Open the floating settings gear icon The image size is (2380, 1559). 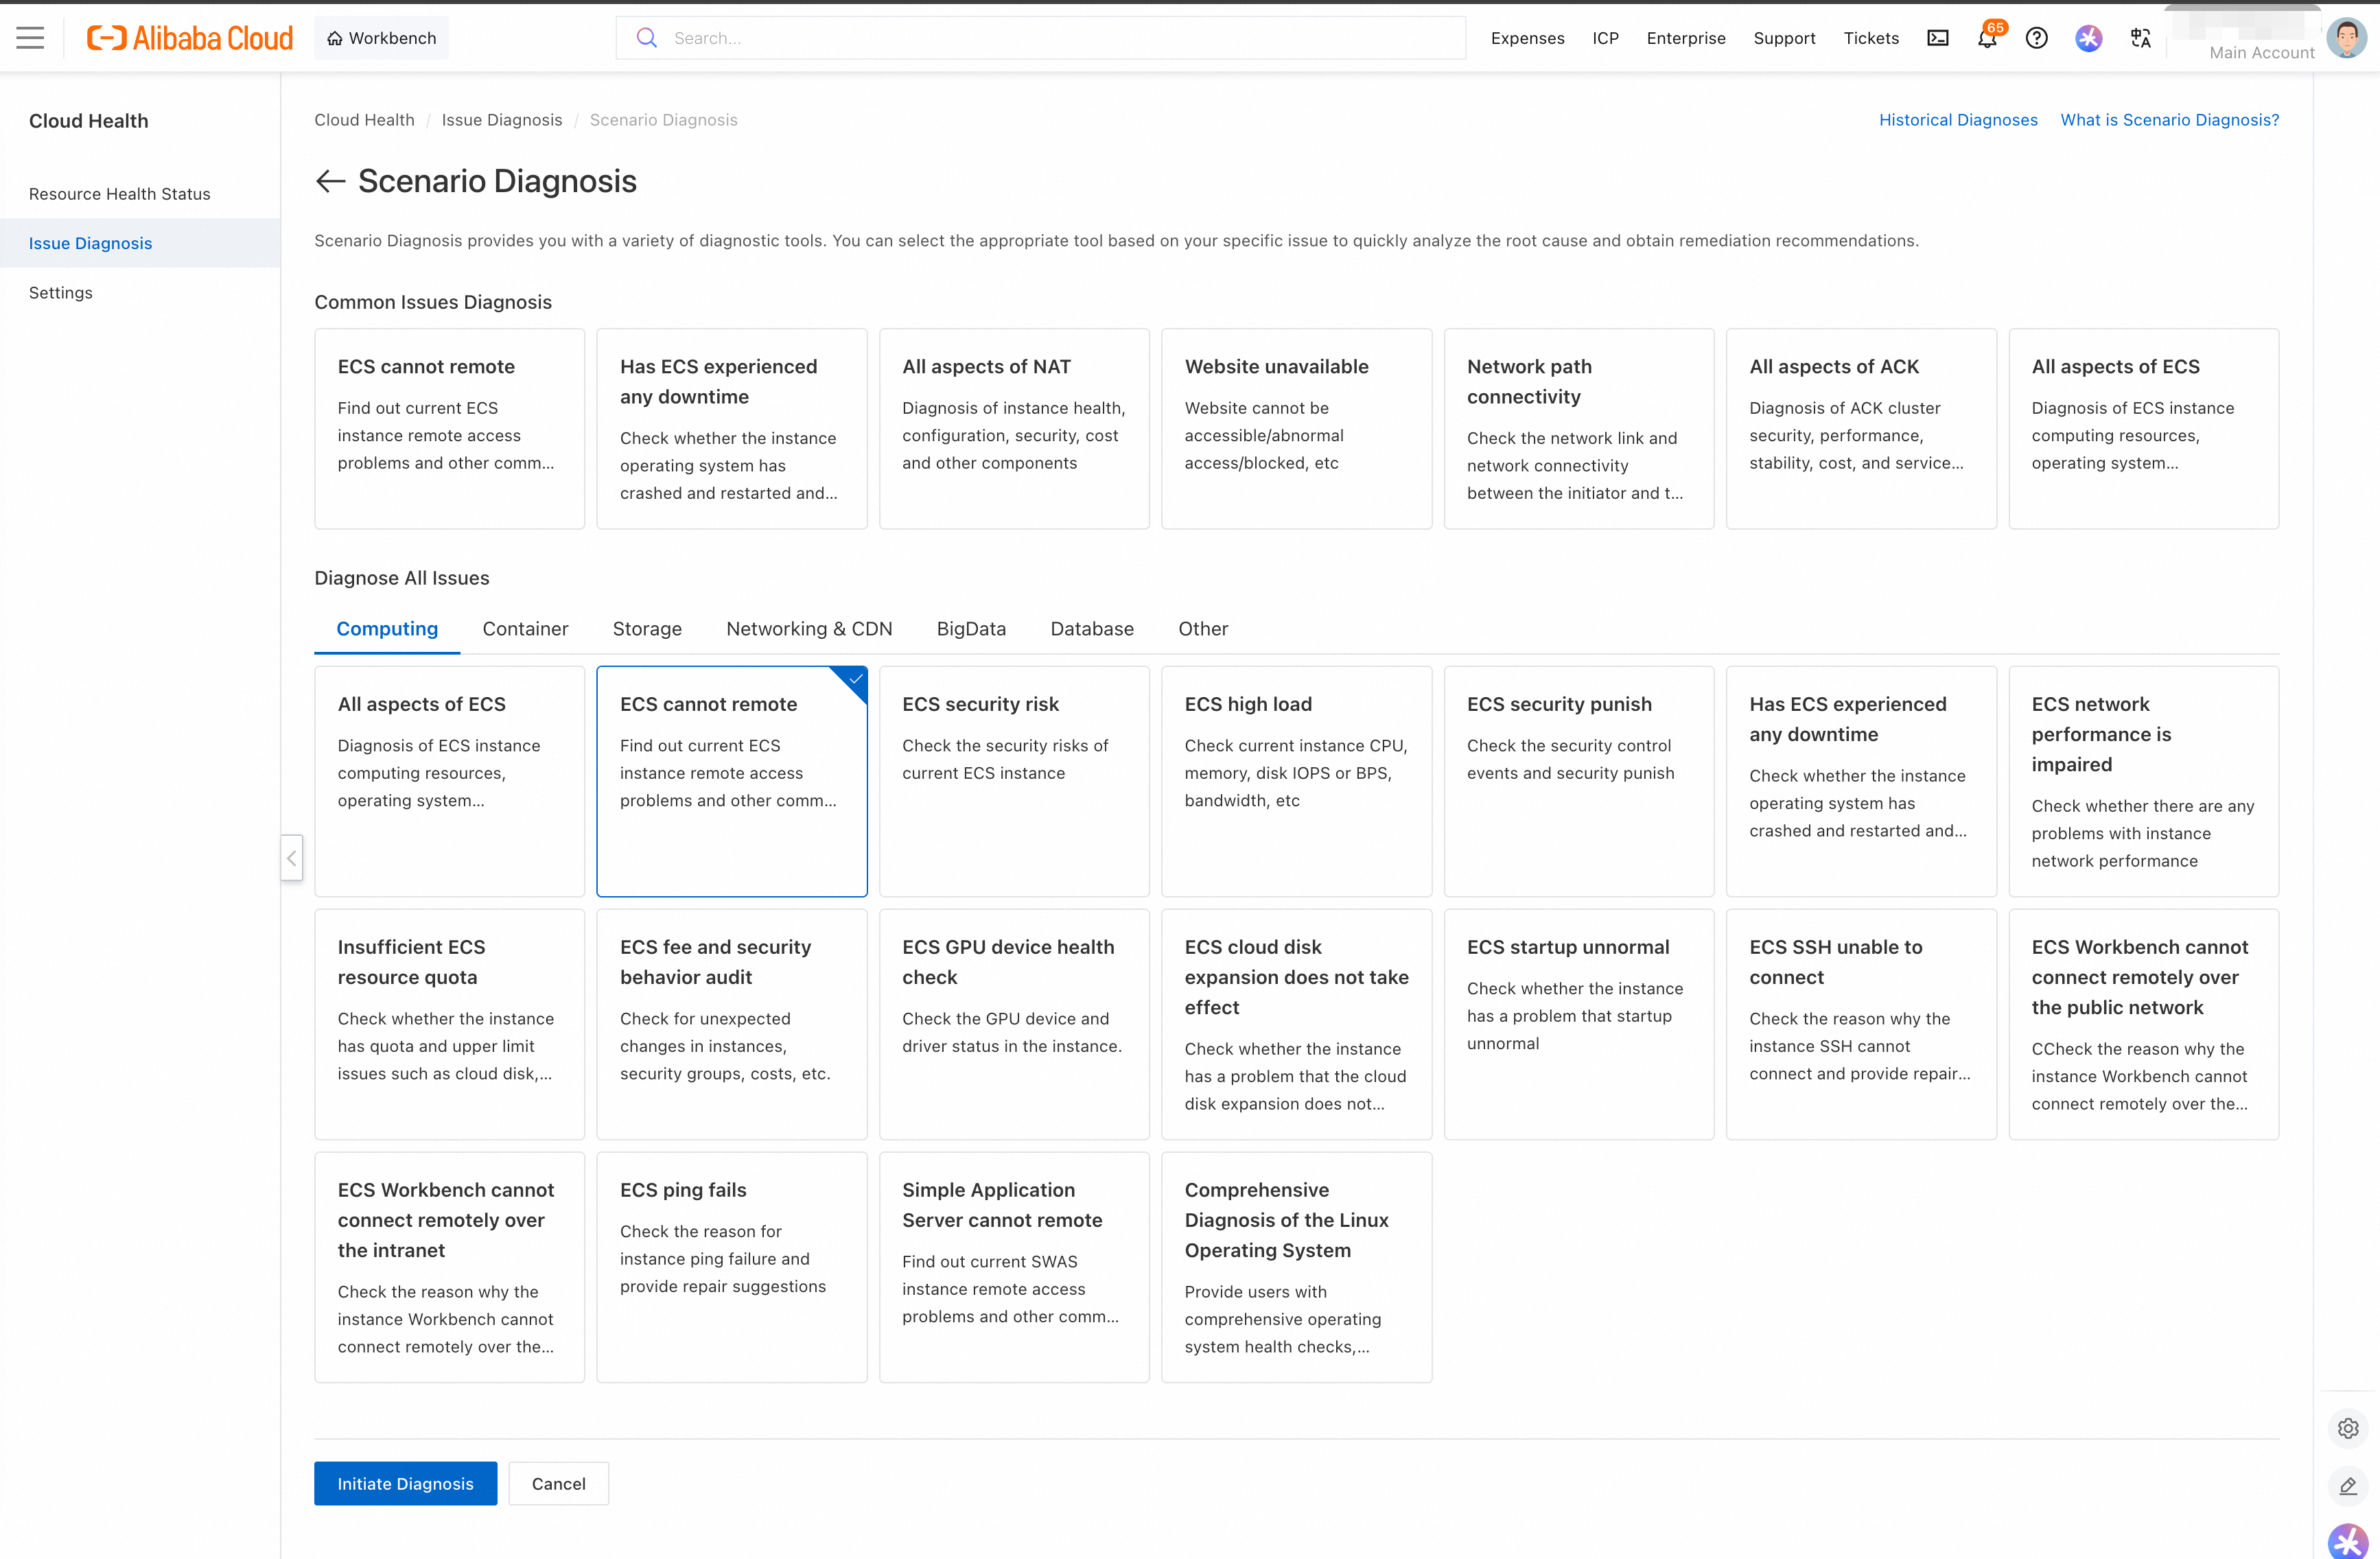(x=2348, y=1428)
